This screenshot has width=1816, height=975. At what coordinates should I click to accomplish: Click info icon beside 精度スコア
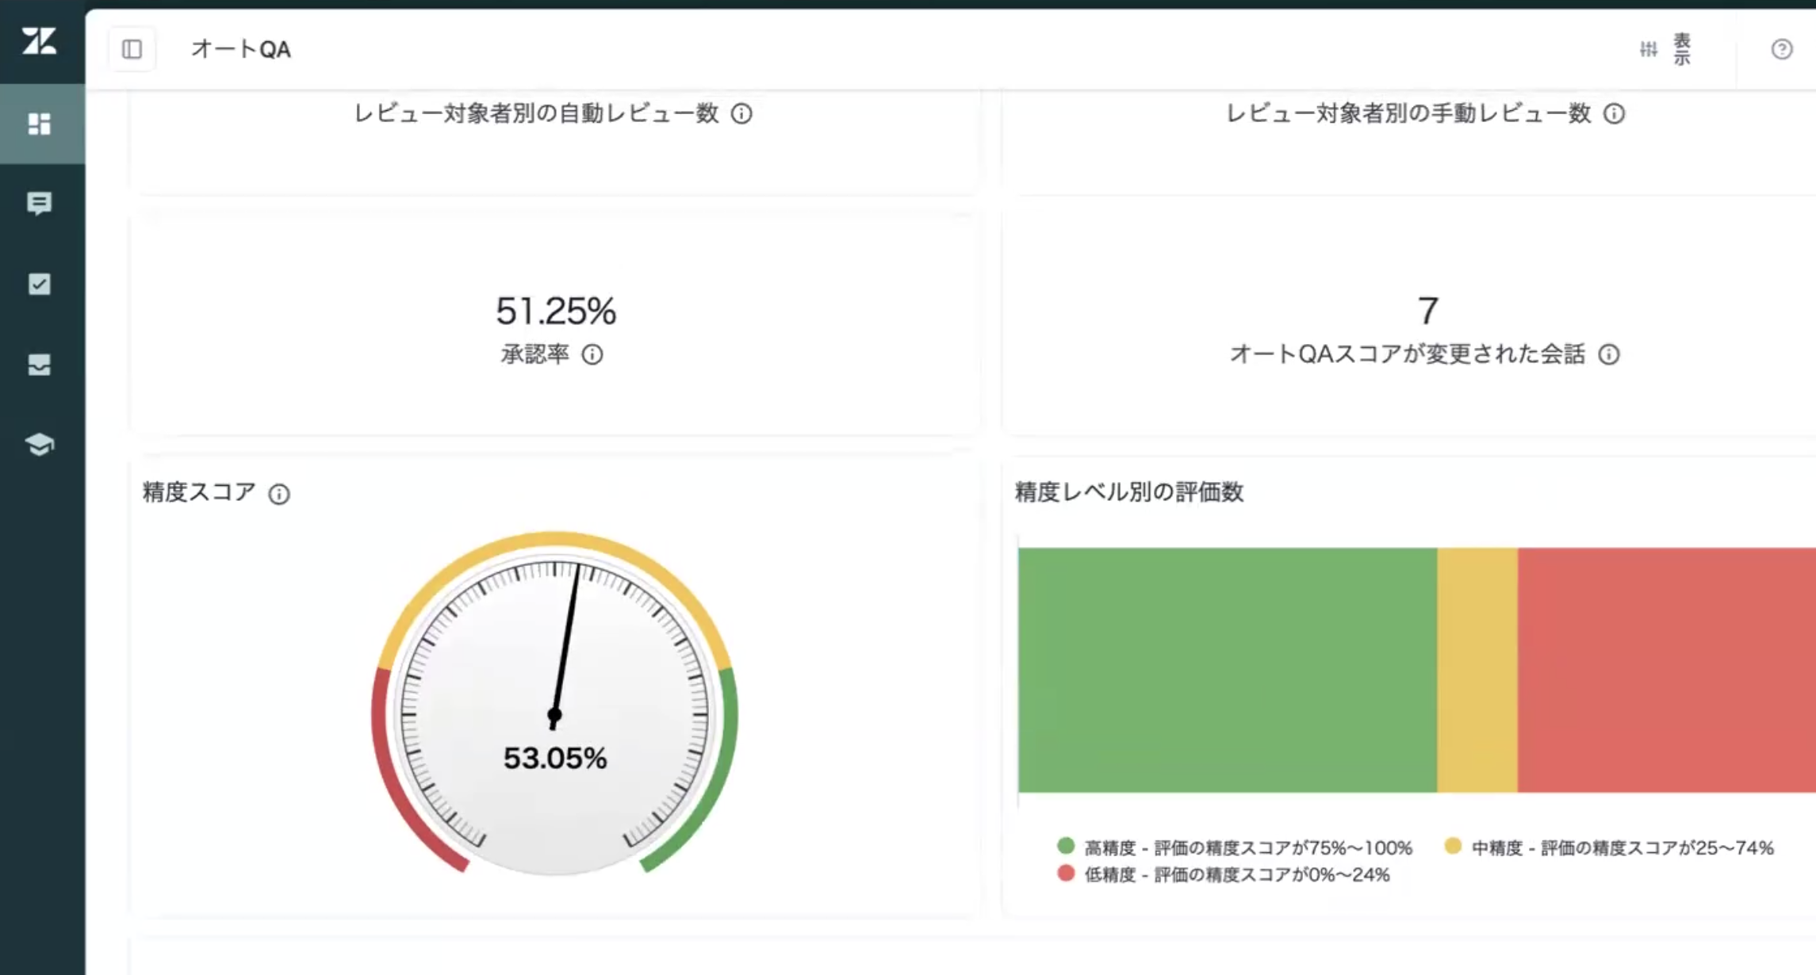pos(279,494)
